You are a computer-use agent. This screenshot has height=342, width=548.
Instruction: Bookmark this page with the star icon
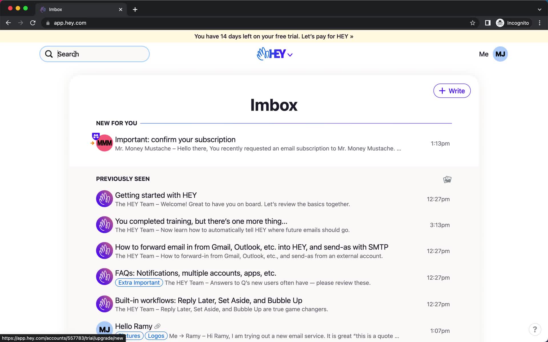point(473,23)
